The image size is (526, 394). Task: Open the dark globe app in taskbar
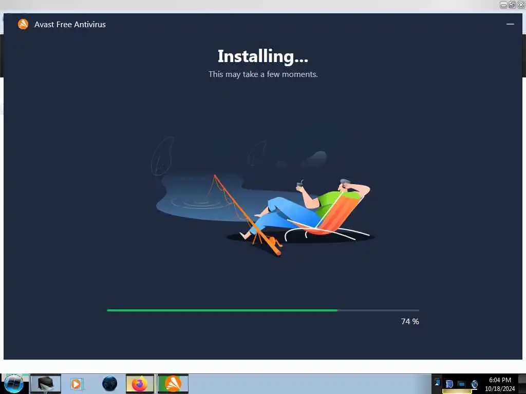109,384
